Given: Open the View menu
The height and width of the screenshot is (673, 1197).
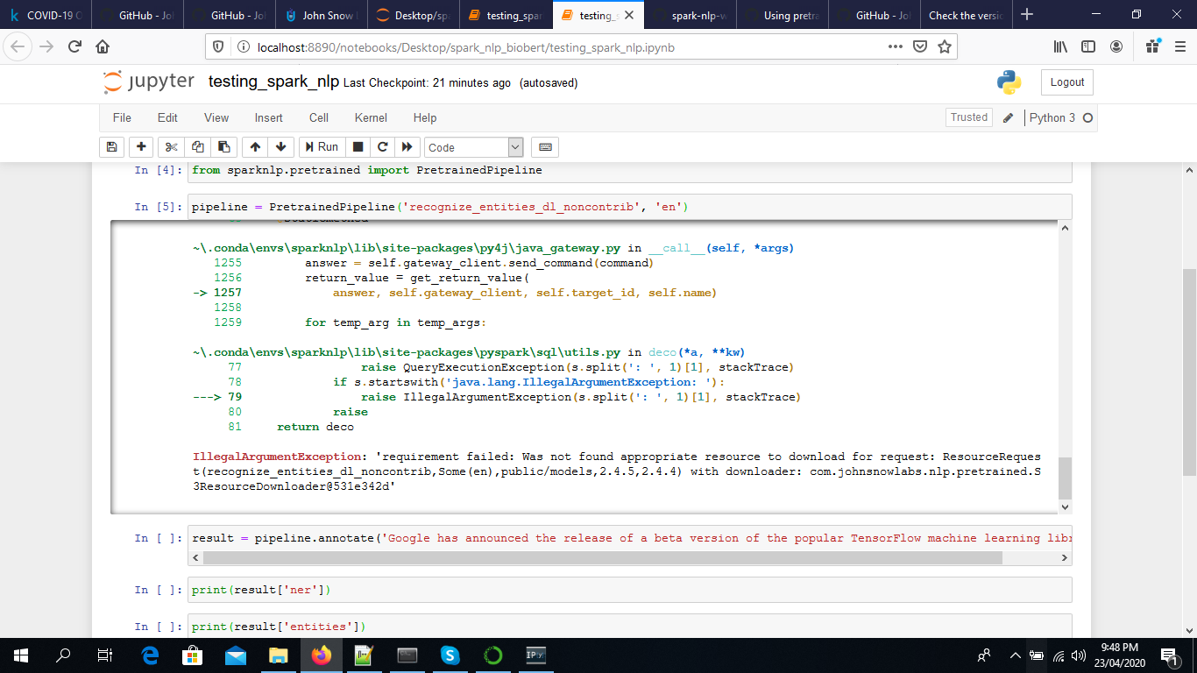Looking at the screenshot, I should pos(216,117).
